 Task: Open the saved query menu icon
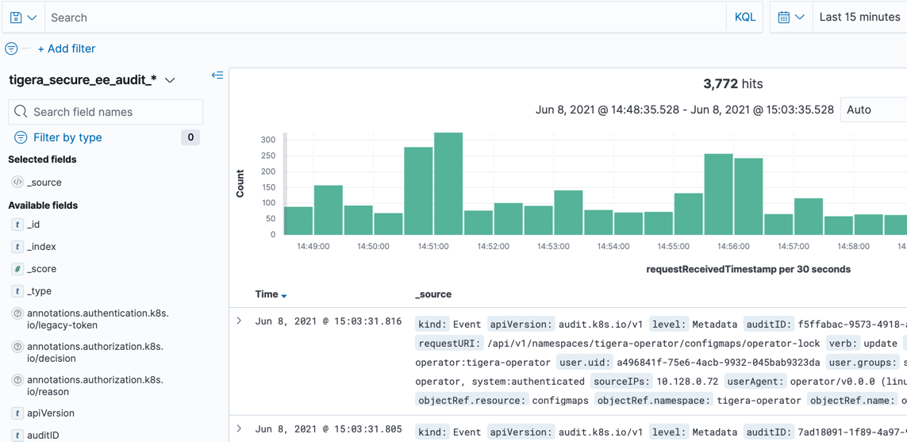click(22, 17)
